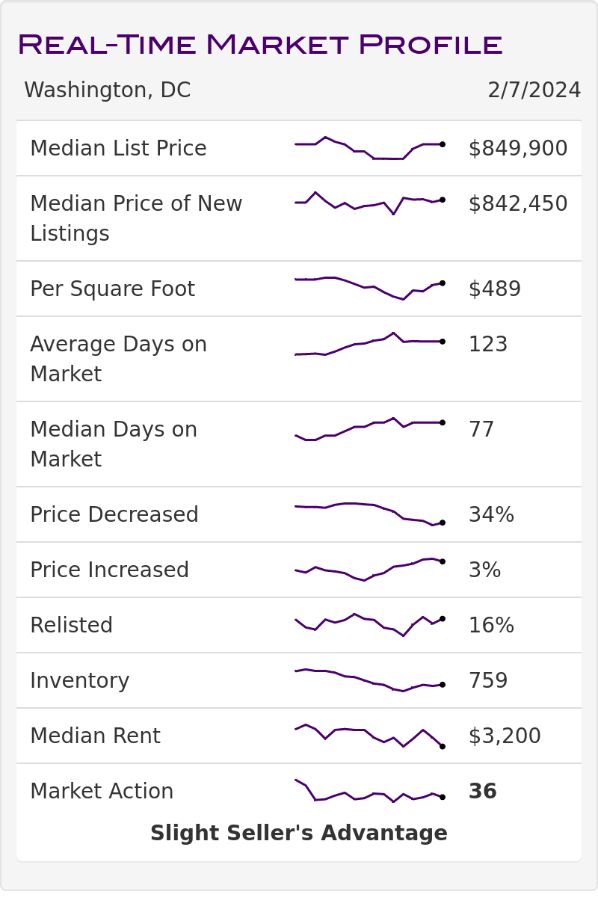Click the Inventory value 759
Screen dimensions: 598x921
[x=488, y=681]
